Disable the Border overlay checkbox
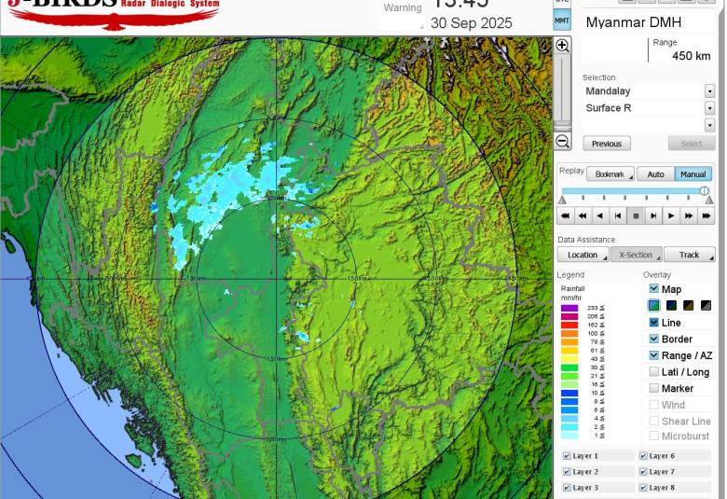This screenshot has width=727, height=499. [653, 339]
